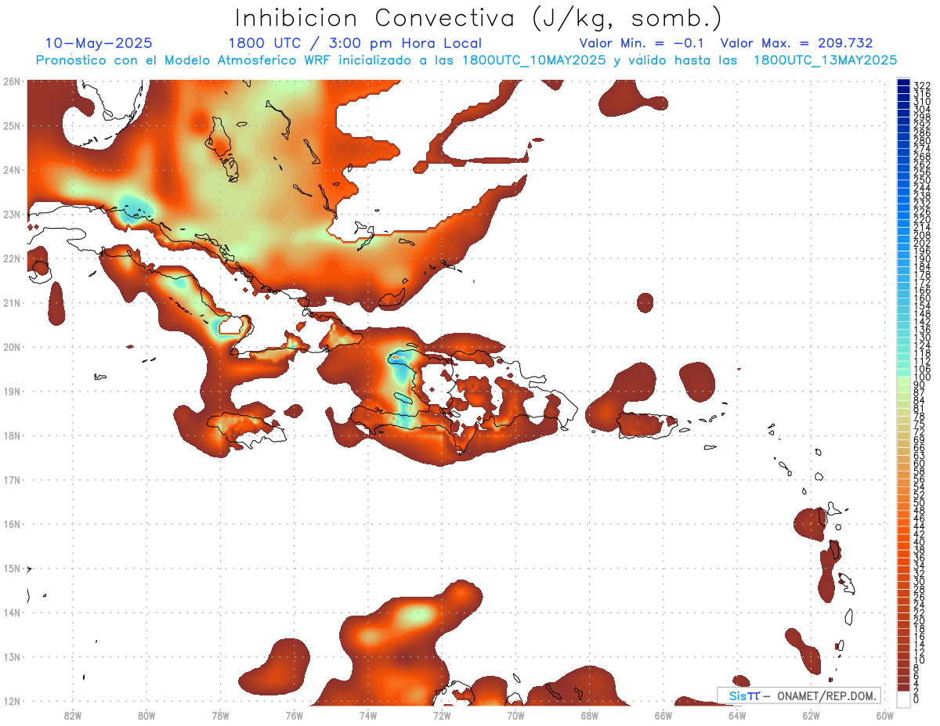Image resolution: width=940 pixels, height=726 pixels.
Task: Click the '78W' longitude label
Action: (220, 714)
